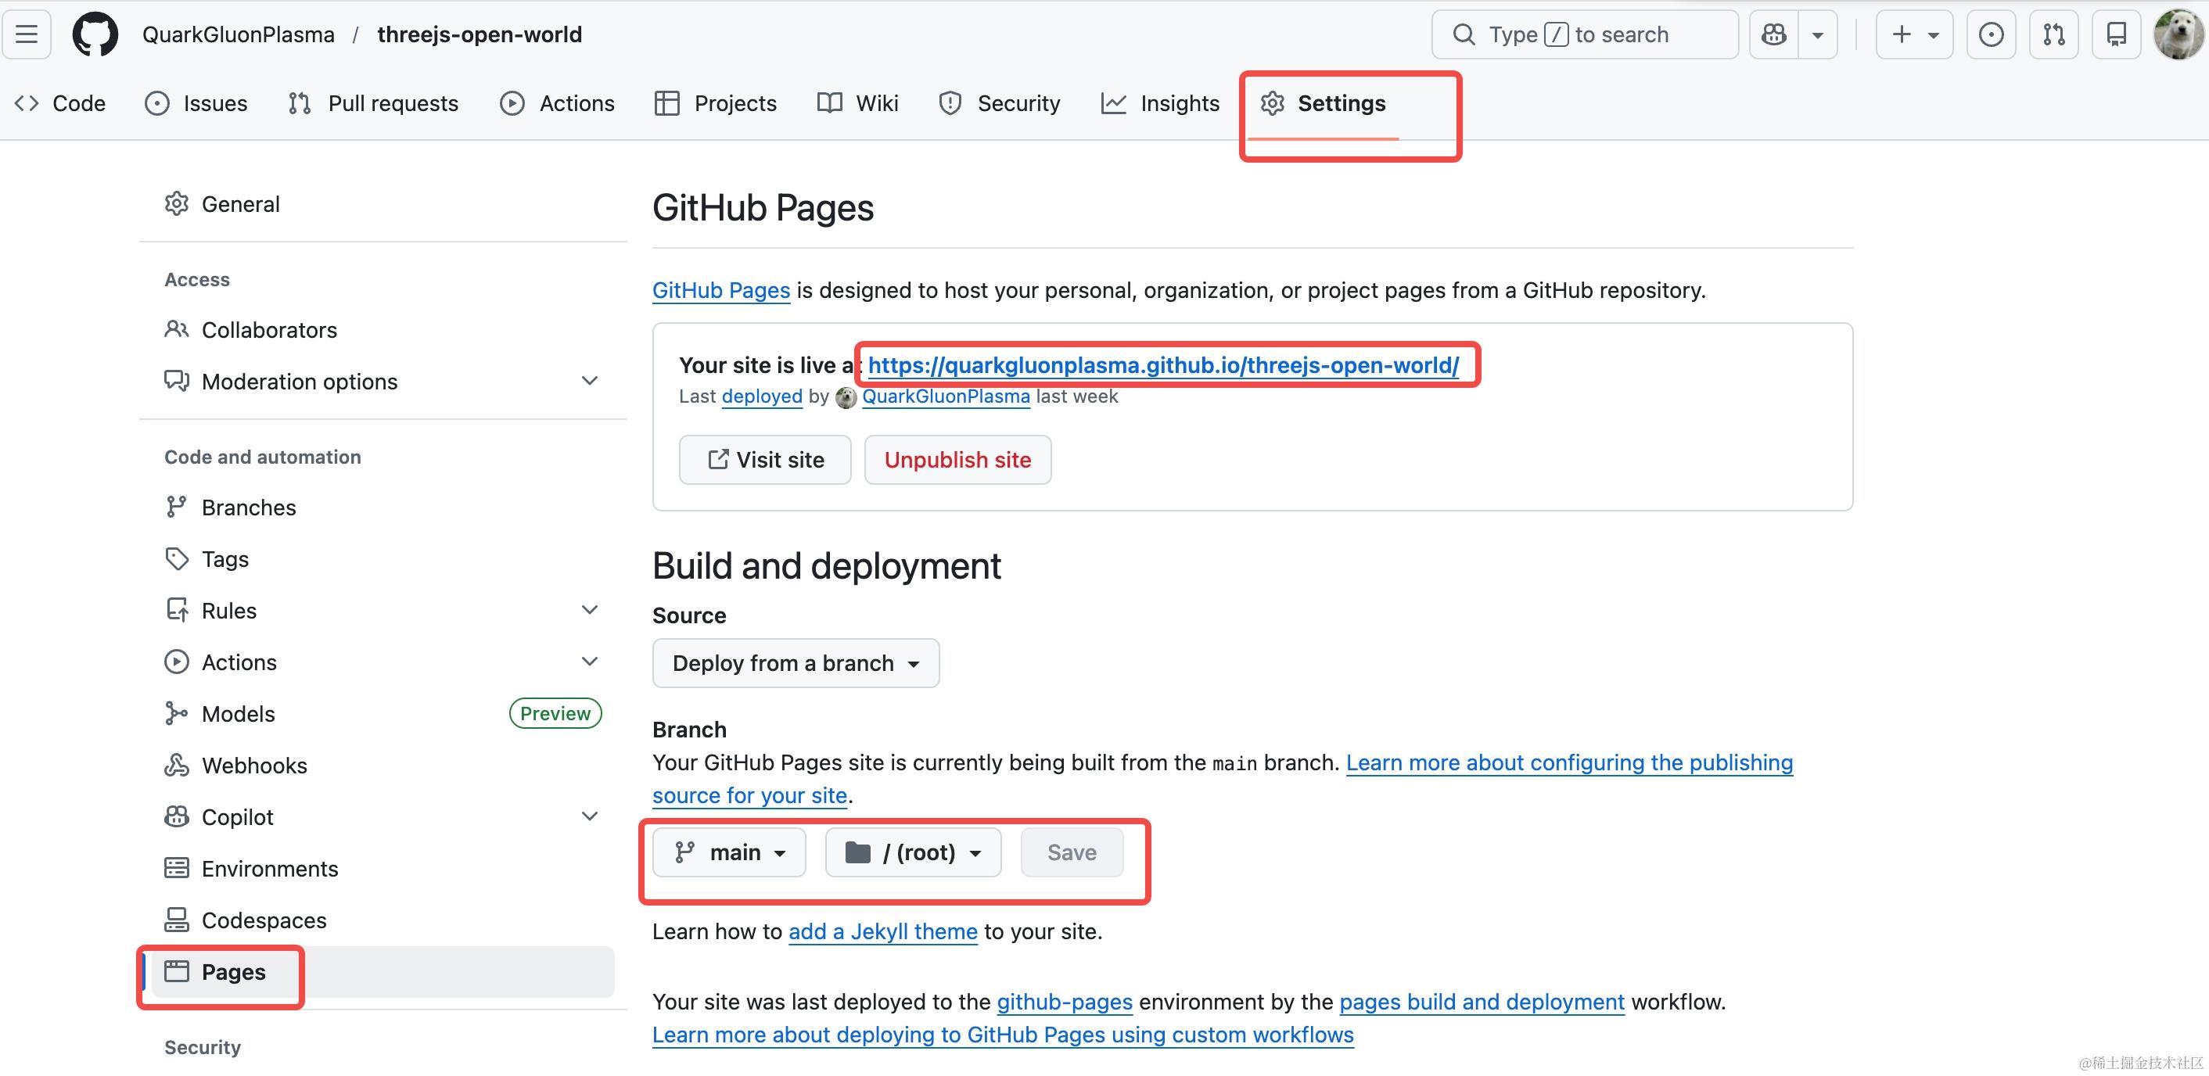Viewport: 2209px width, 1076px height.
Task: Open the 'add a Jekyll theme' link
Action: coord(882,931)
